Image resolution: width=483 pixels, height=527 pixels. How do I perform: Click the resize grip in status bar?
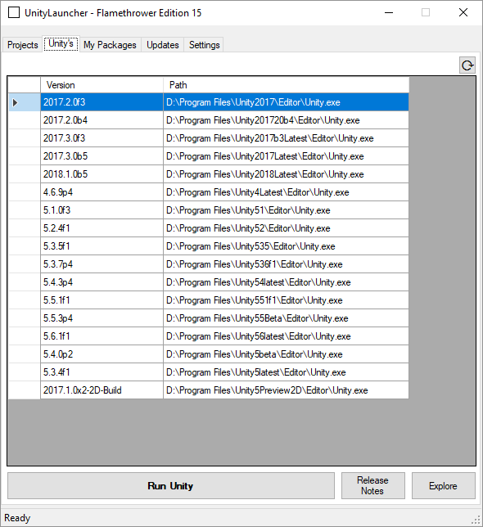[x=476, y=520]
